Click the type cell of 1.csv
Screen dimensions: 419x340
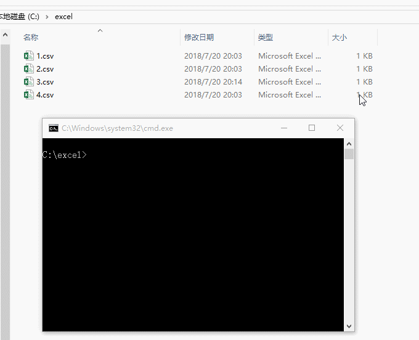coord(290,56)
